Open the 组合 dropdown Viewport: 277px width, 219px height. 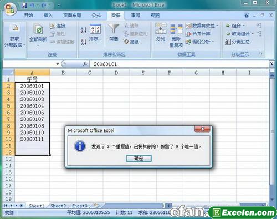pos(244,26)
